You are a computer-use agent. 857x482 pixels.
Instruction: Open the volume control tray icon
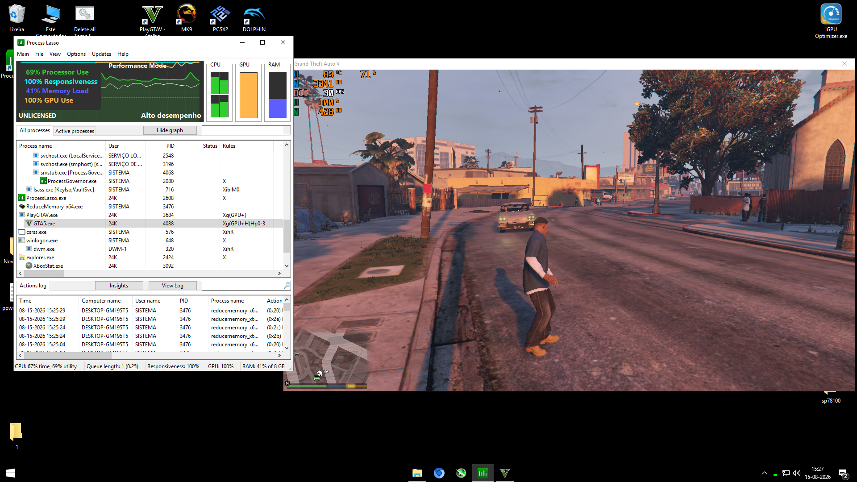797,473
